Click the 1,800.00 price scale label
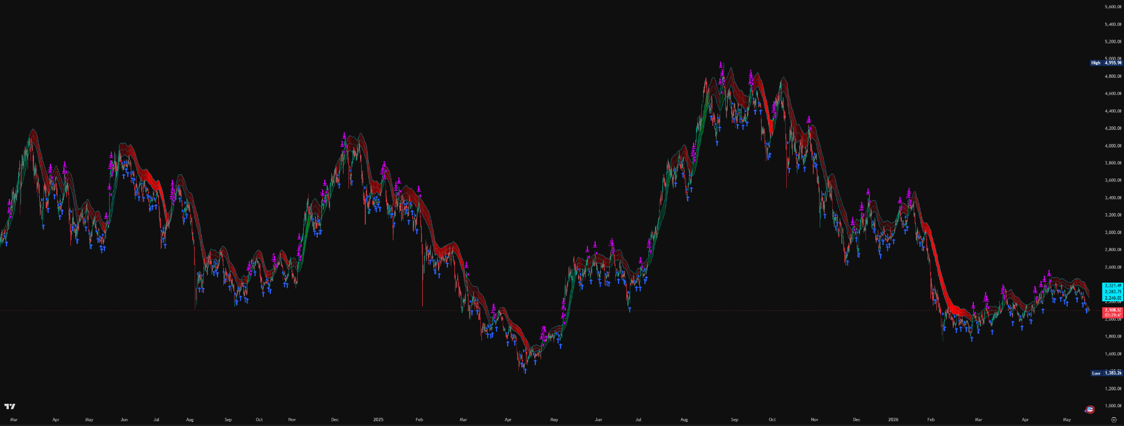This screenshot has width=1124, height=426. [x=1113, y=336]
